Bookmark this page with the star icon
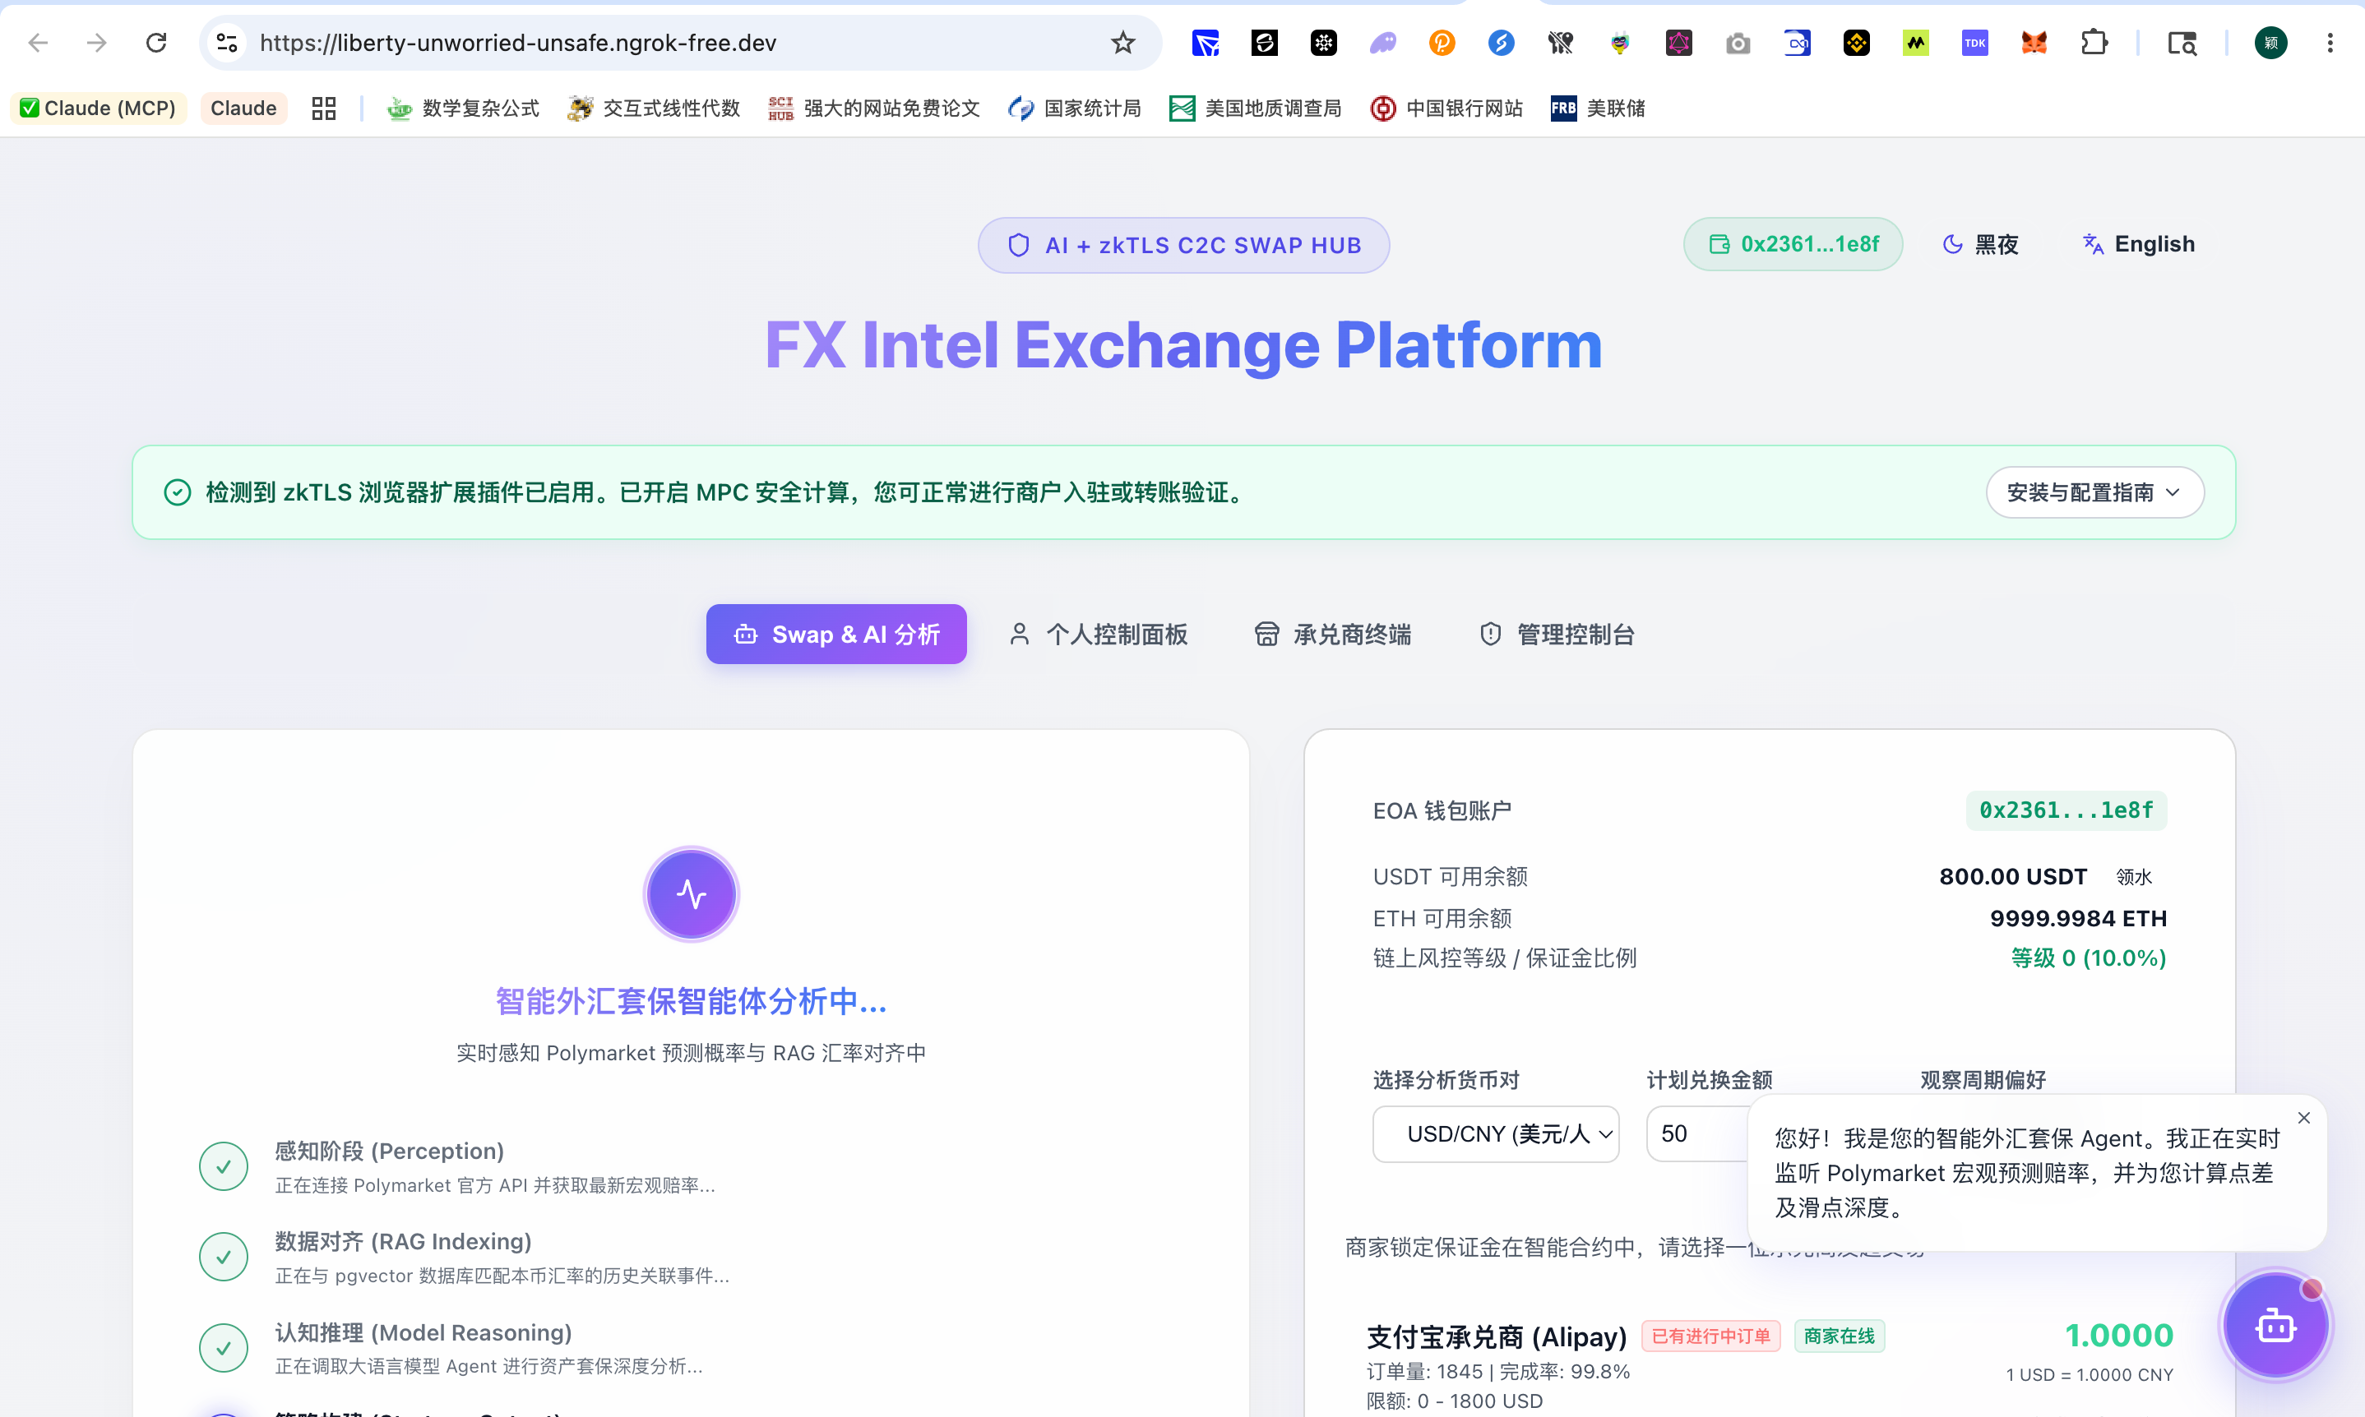This screenshot has height=1417, width=2365. coord(1123,43)
